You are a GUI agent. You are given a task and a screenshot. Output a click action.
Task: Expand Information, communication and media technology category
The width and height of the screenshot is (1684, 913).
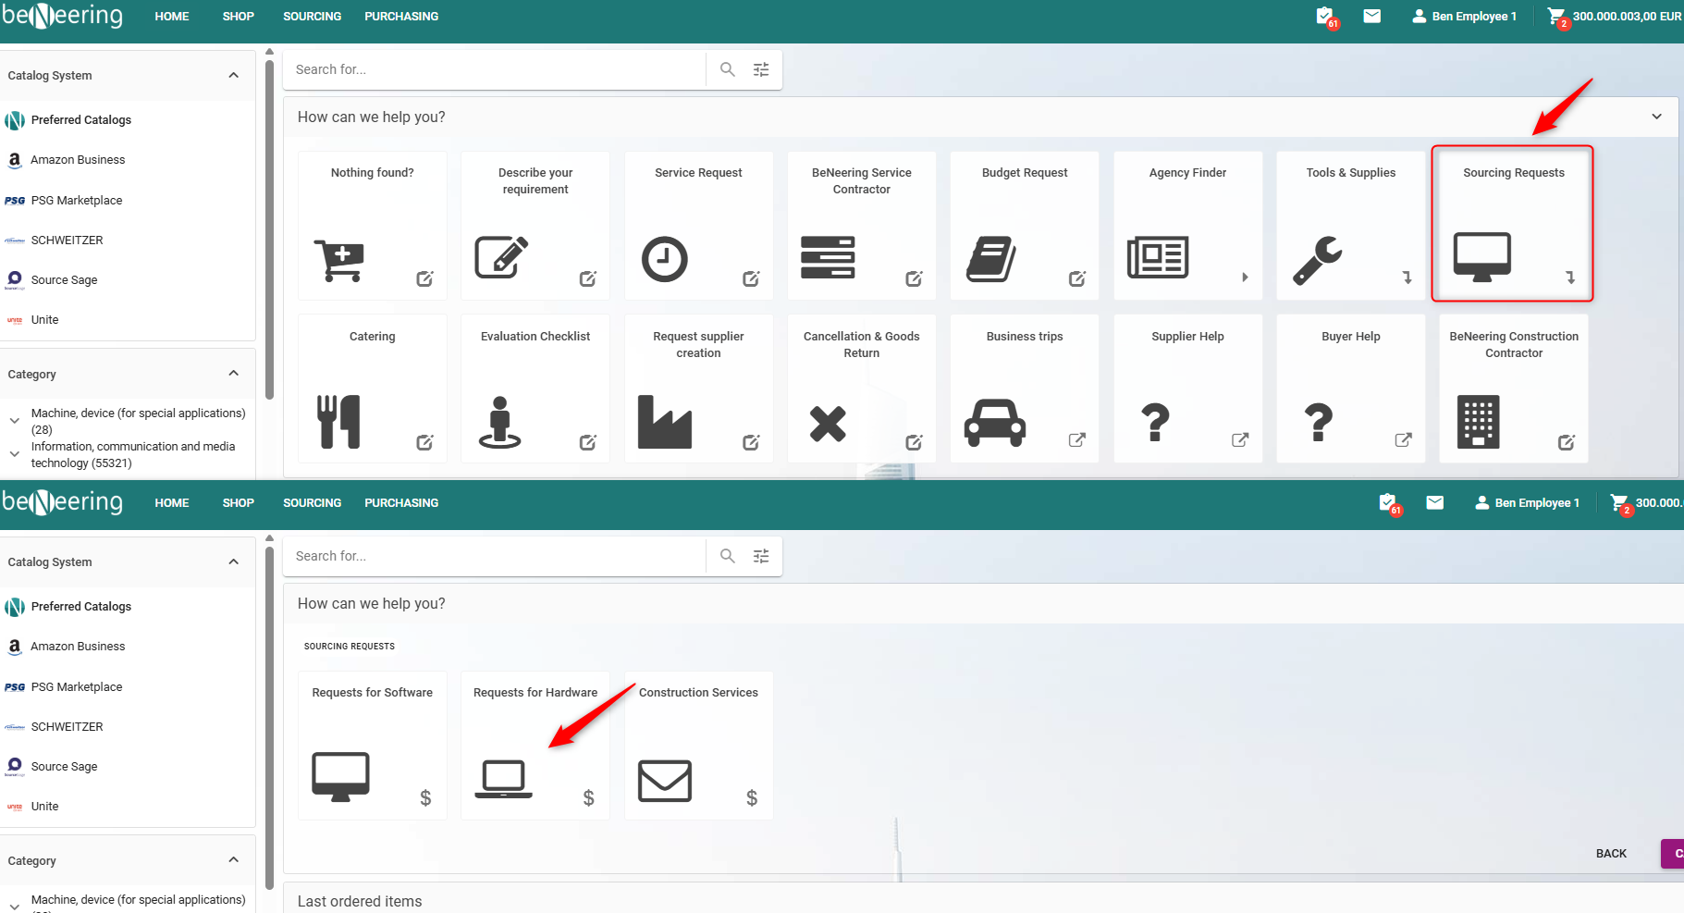[15, 454]
